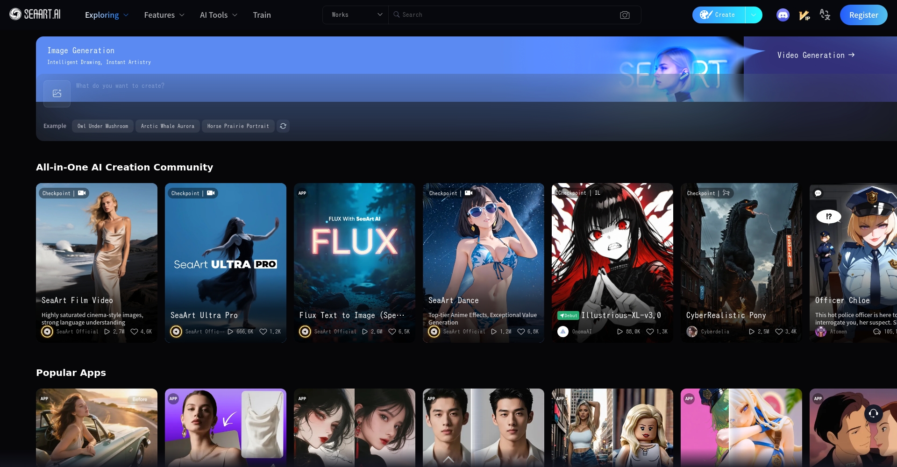Click the Image Generation heading
Image resolution: width=897 pixels, height=467 pixels.
tap(81, 50)
